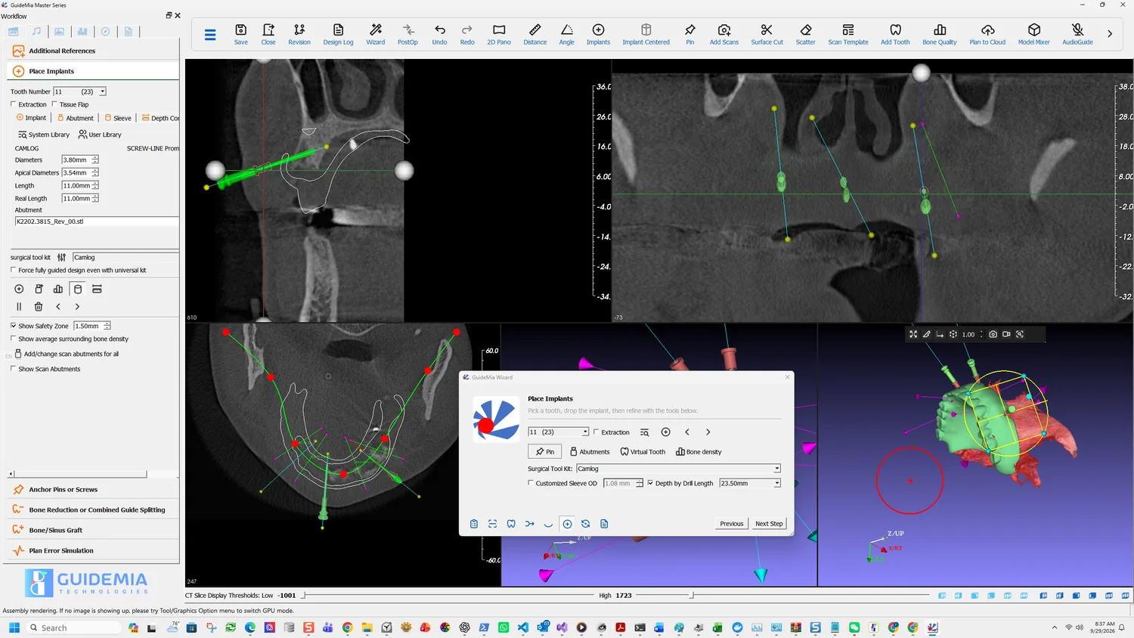The height and width of the screenshot is (638, 1134).
Task: Open Surgical Tool Kit dropdown in Wizard
Action: [x=776, y=469]
